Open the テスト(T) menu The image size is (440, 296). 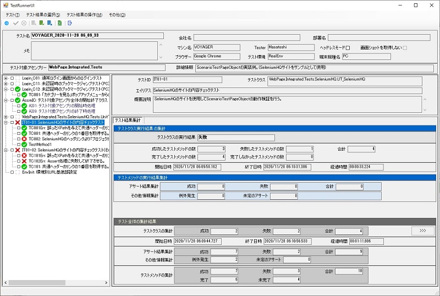click(13, 15)
